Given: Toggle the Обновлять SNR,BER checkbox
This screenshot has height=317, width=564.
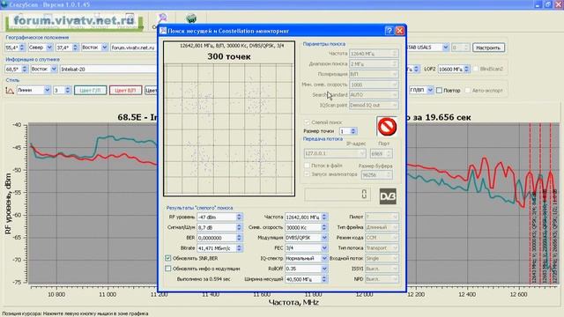Looking at the screenshot, I should tap(168, 258).
